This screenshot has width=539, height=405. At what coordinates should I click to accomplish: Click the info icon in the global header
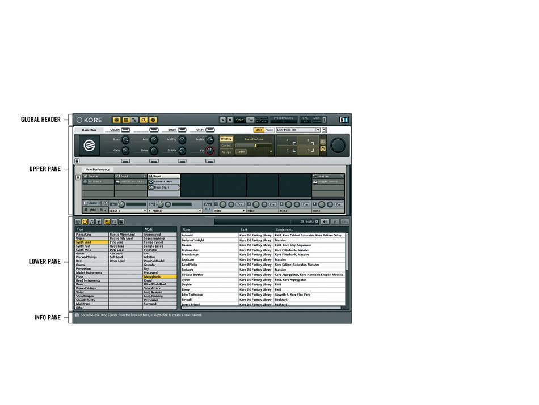click(153, 120)
